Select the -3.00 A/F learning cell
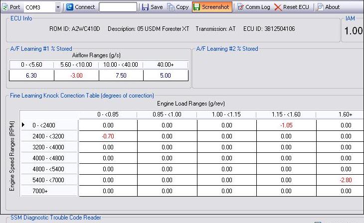This screenshot has width=364, height=223. pyautogui.click(x=76, y=76)
